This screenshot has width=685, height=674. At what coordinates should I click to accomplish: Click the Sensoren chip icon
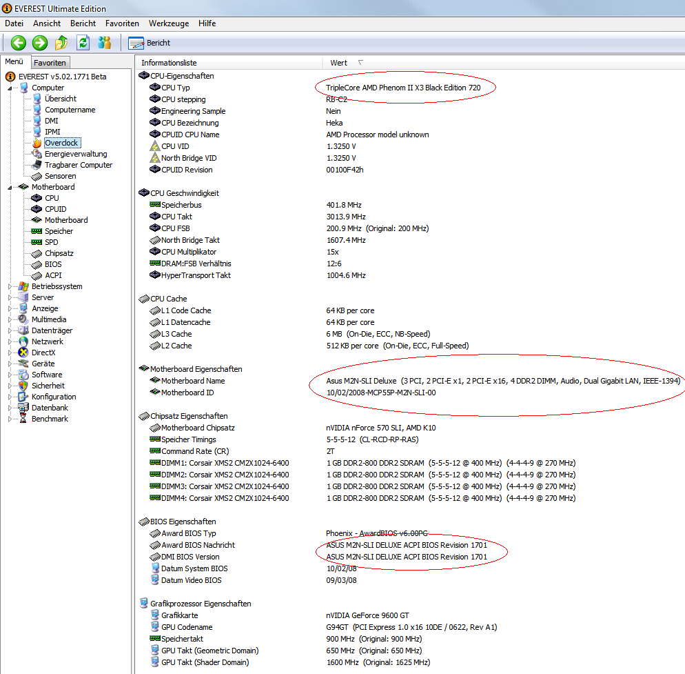[37, 177]
